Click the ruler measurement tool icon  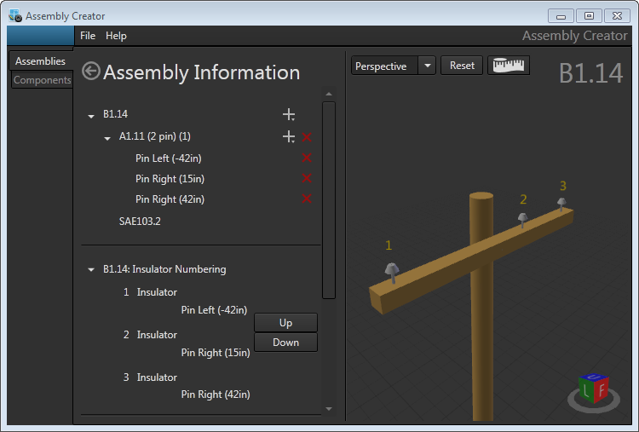click(x=509, y=66)
